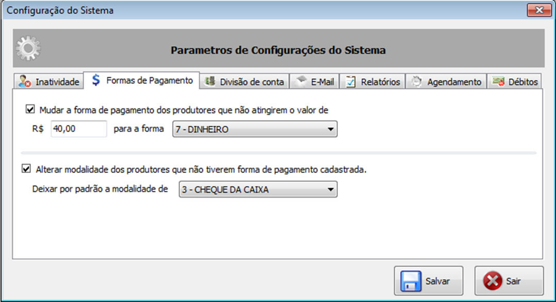Click the gear icon in the header

(28, 48)
